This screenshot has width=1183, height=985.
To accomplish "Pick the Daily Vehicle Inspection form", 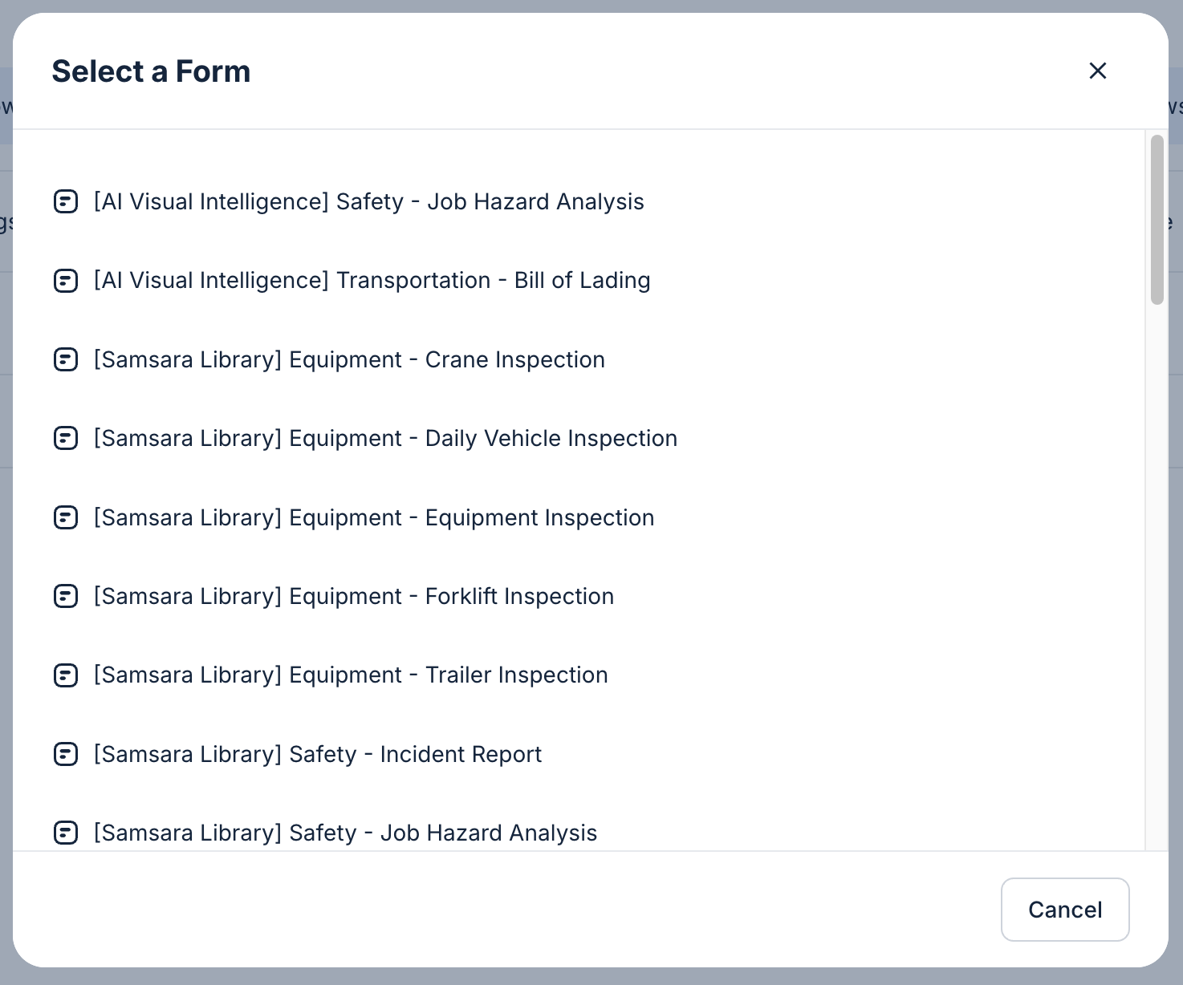I will [x=385, y=438].
